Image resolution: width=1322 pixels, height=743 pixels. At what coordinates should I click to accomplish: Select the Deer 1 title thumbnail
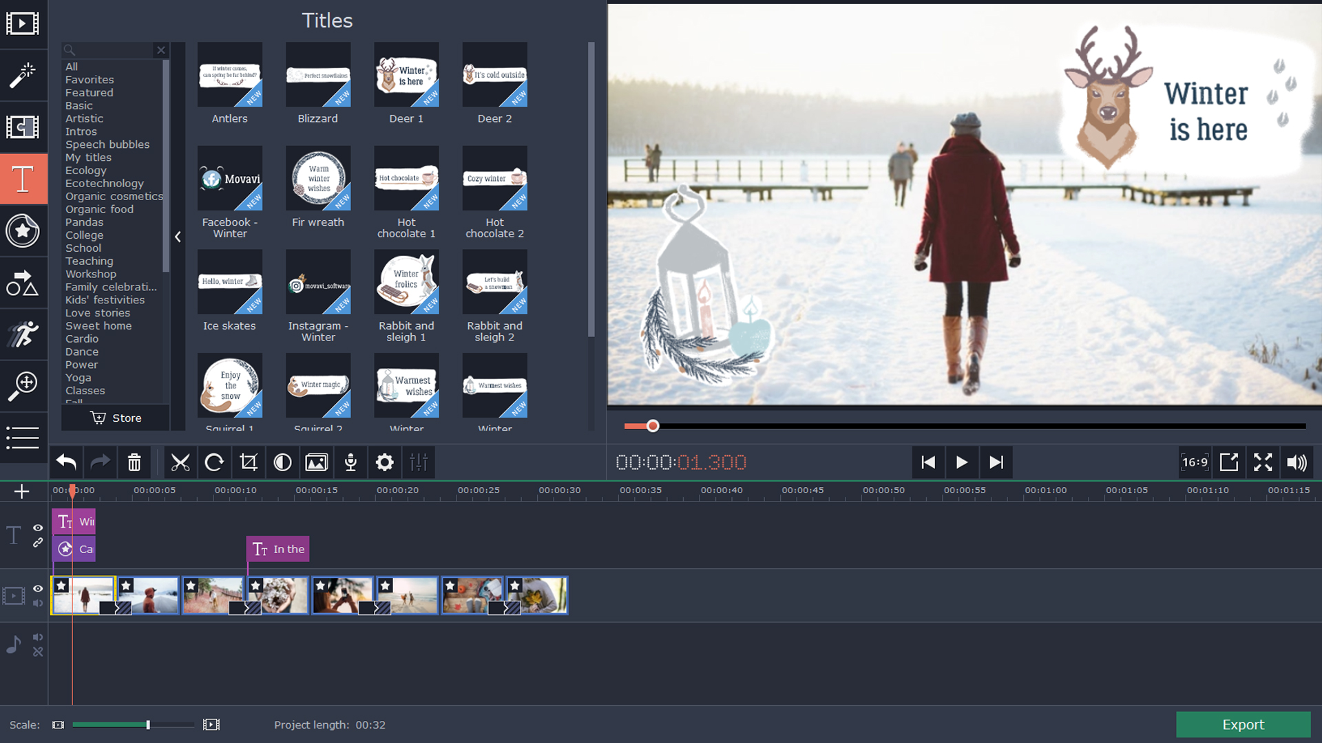[x=406, y=76]
